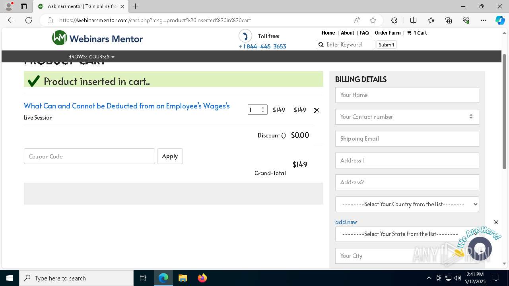Click the Address 1 field

pos(407,160)
